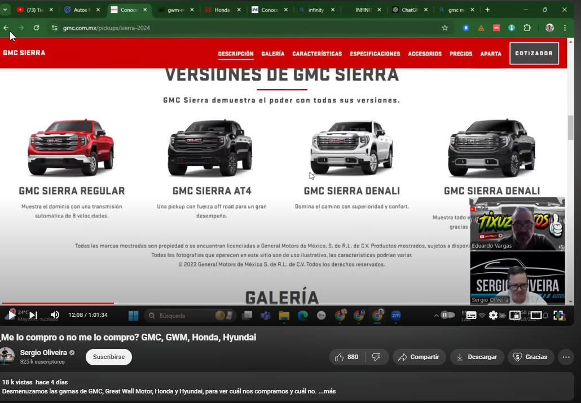Screen dimensions: 581x403
Task: Mute the video volume speaker icon
Action: (x=55, y=315)
